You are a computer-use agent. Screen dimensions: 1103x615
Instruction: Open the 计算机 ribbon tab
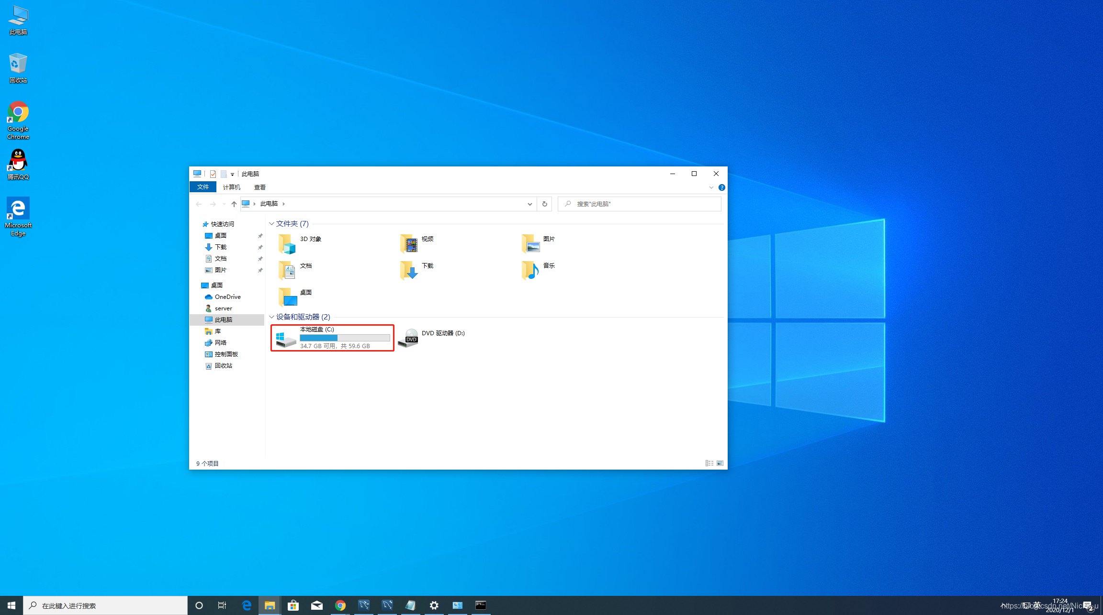[231, 187]
